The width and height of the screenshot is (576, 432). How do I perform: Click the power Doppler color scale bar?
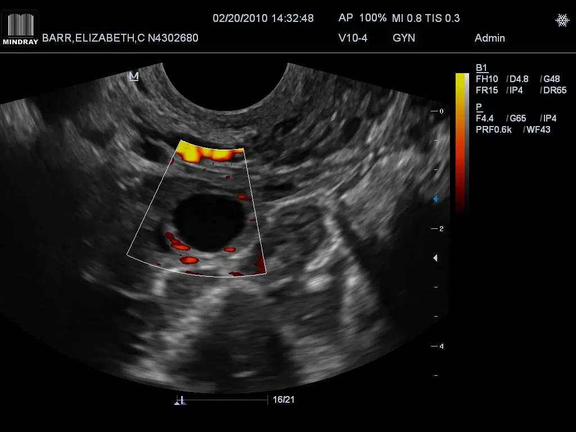(462, 141)
